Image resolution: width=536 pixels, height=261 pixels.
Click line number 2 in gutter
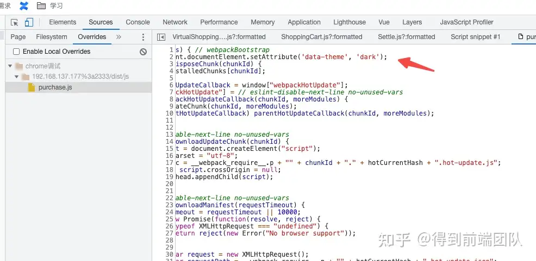[x=171, y=57]
